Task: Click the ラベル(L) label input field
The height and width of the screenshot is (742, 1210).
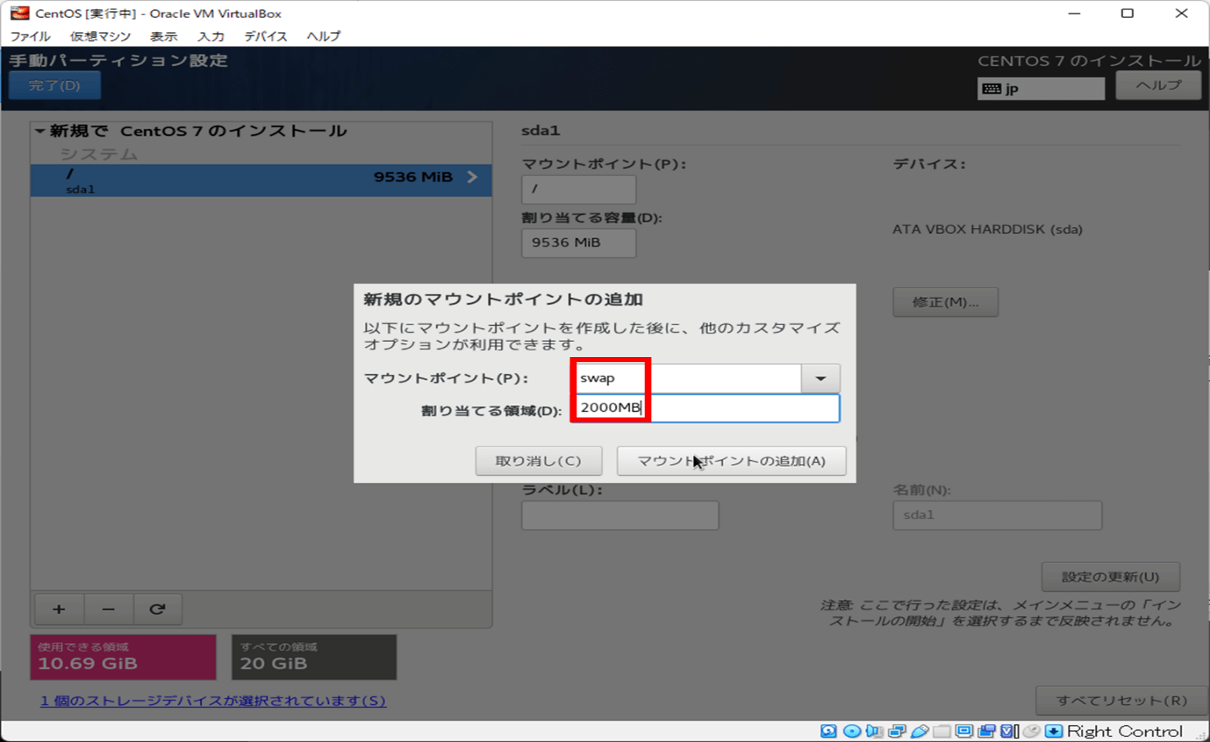Action: coord(620,515)
